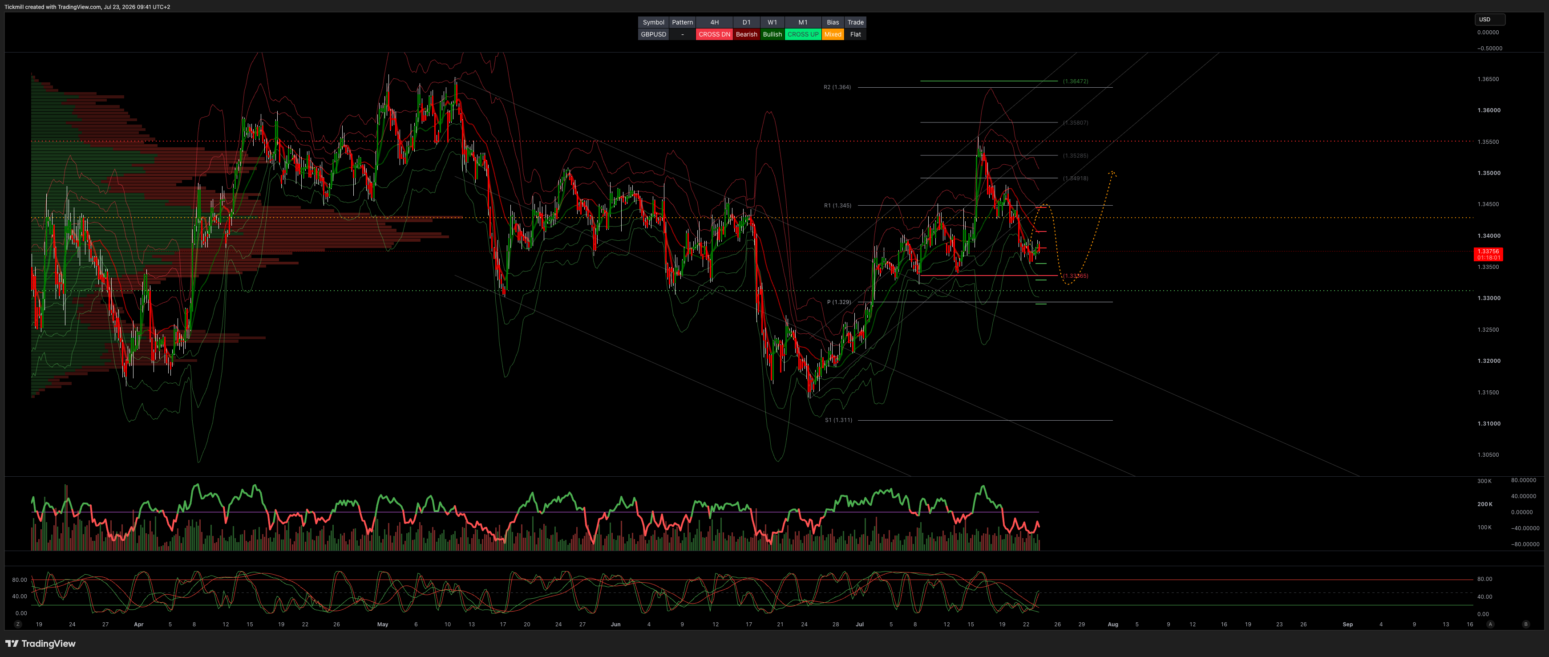1549x657 pixels.
Task: Click the bright green CROSS UP cell
Action: click(803, 34)
